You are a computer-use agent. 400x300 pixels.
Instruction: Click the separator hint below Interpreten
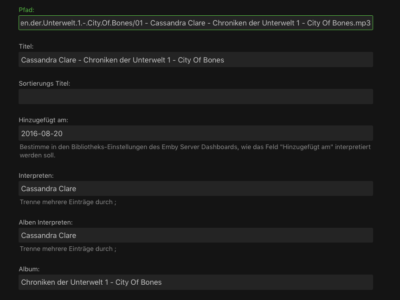(x=68, y=202)
